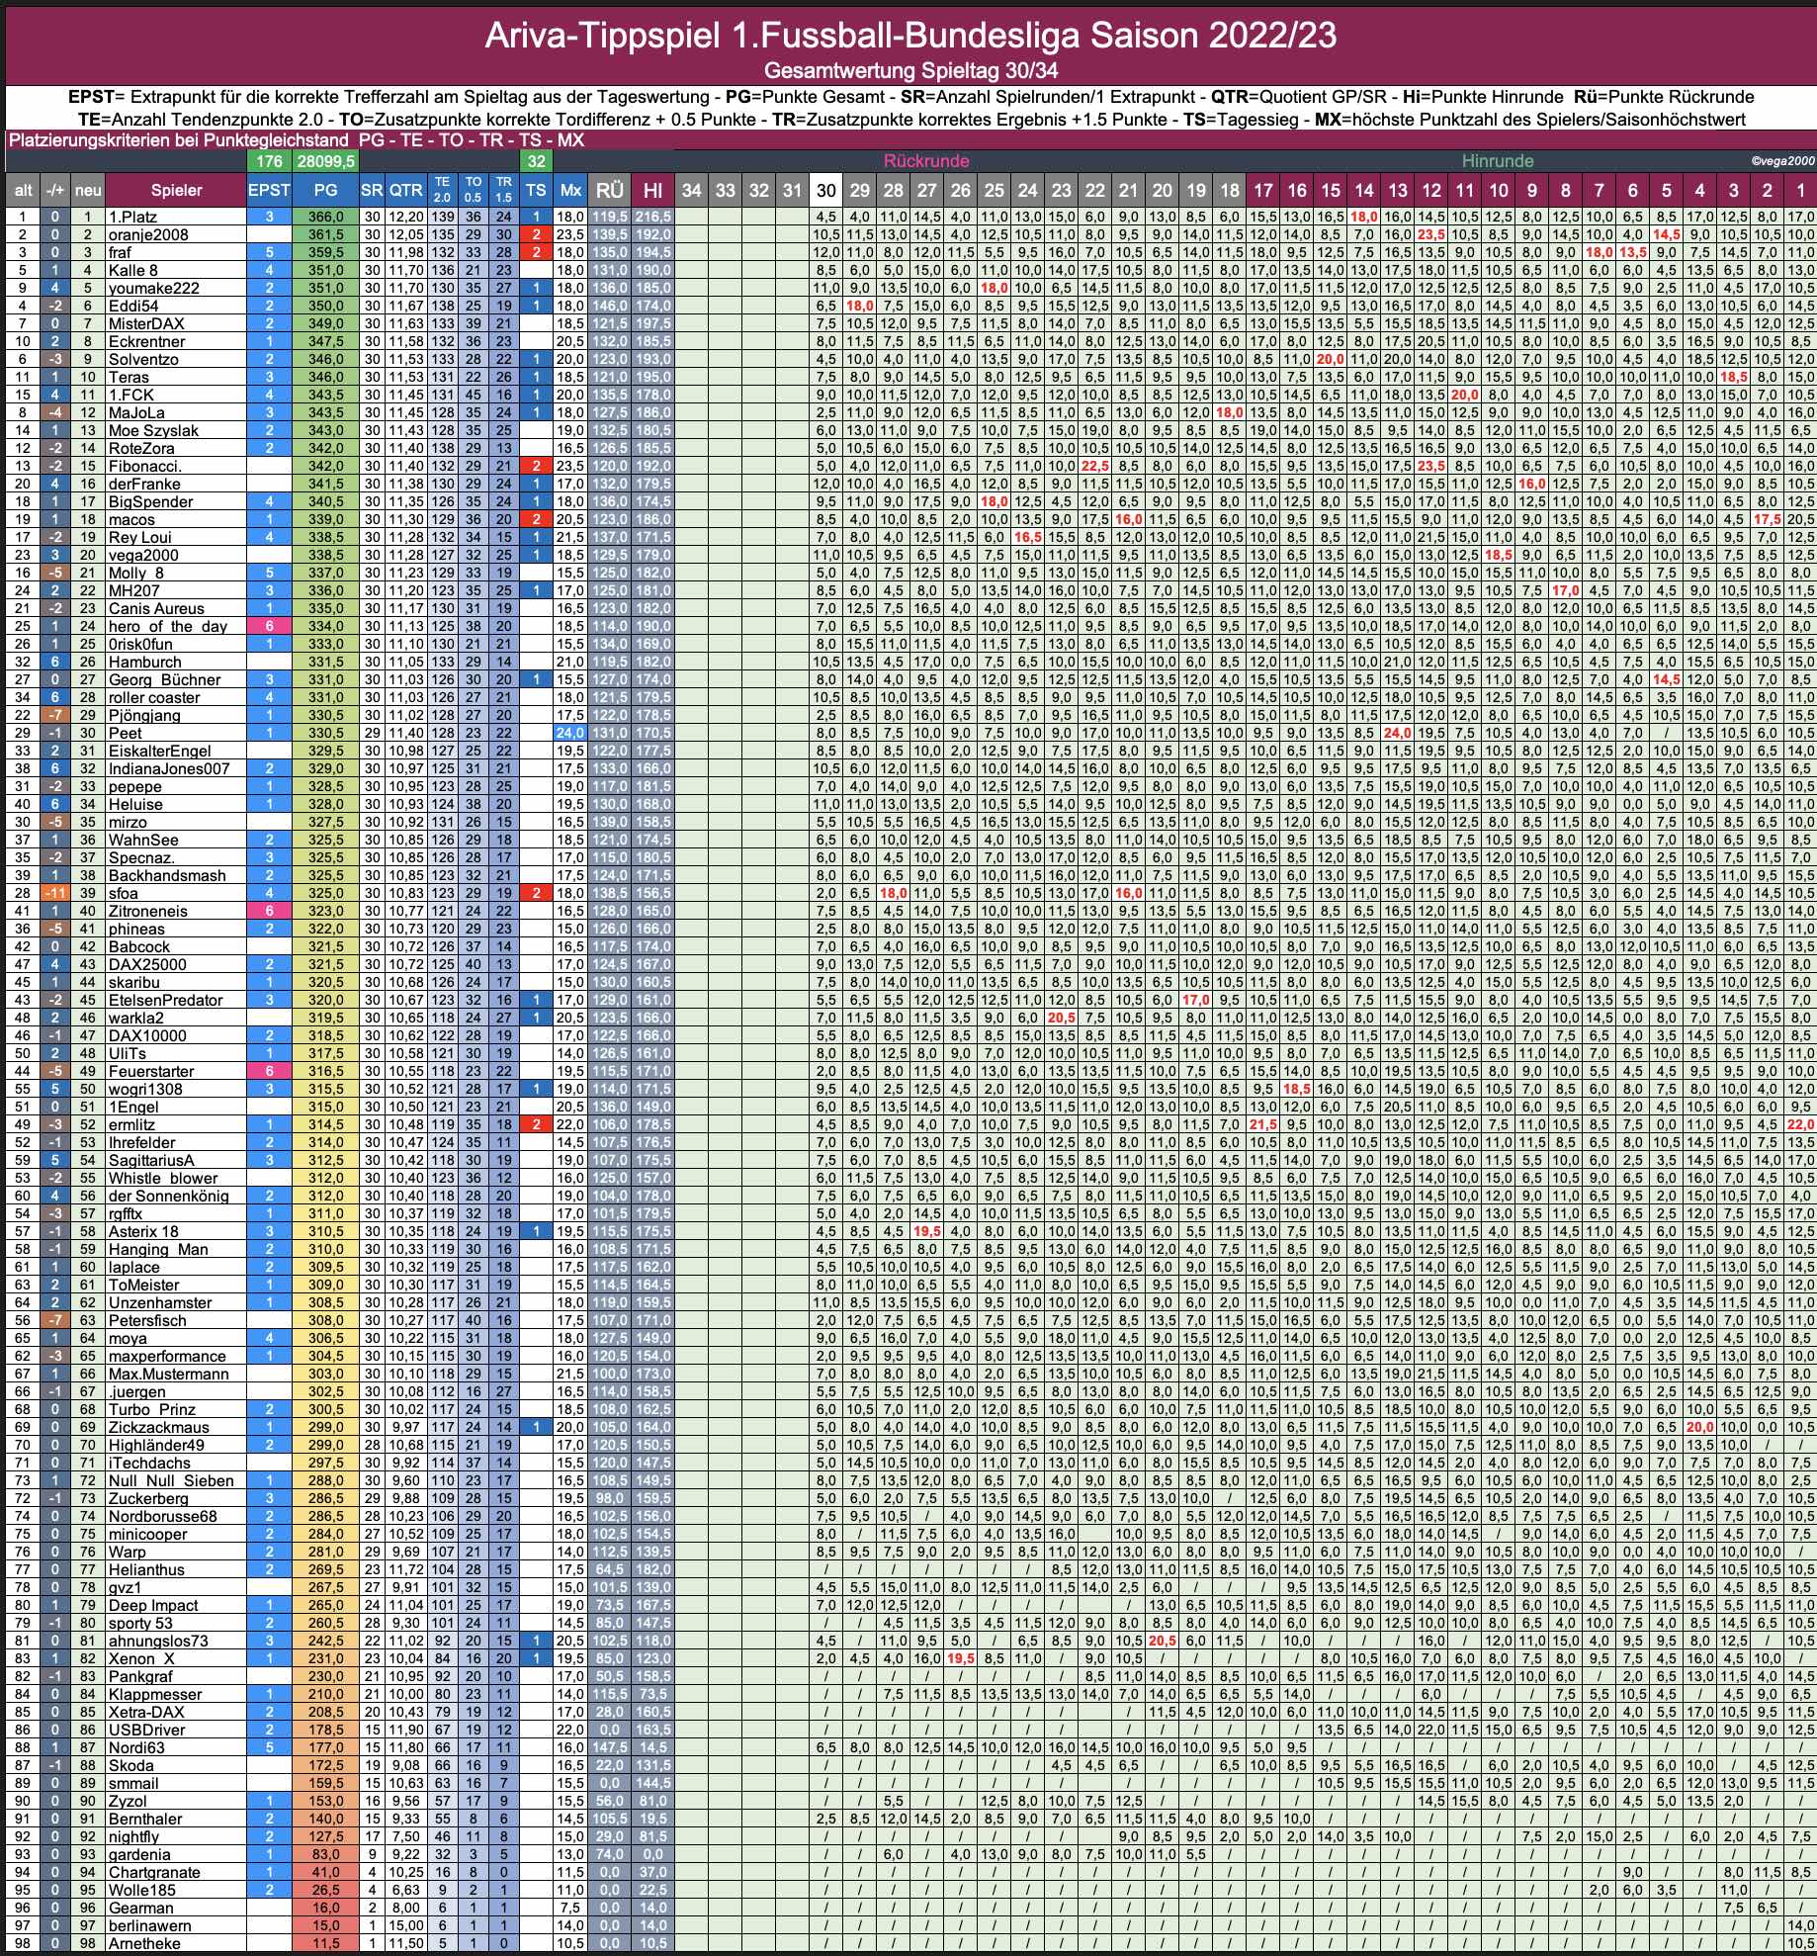1817x1956 pixels.
Task: Select player name 'IndianaJones007'
Action: click(x=169, y=768)
